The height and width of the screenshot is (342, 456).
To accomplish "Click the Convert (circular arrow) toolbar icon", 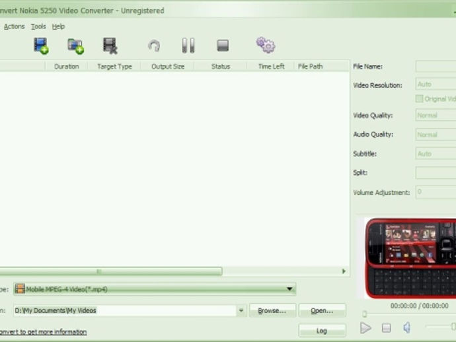I will pos(154,46).
